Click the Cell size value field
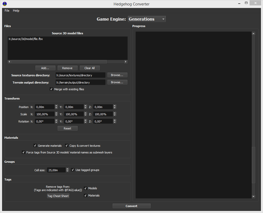263x213 pixels. tap(56, 170)
